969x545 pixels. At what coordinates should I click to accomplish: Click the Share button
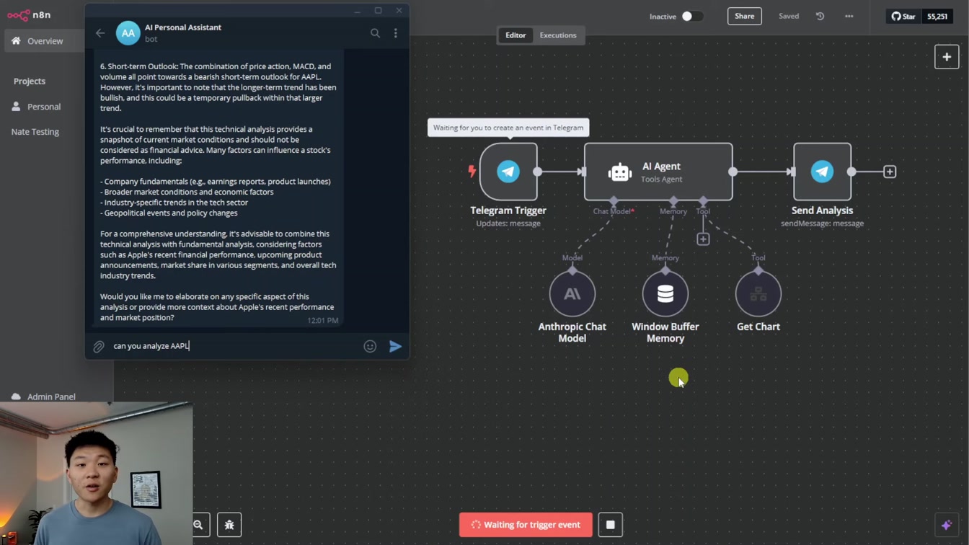coord(745,16)
